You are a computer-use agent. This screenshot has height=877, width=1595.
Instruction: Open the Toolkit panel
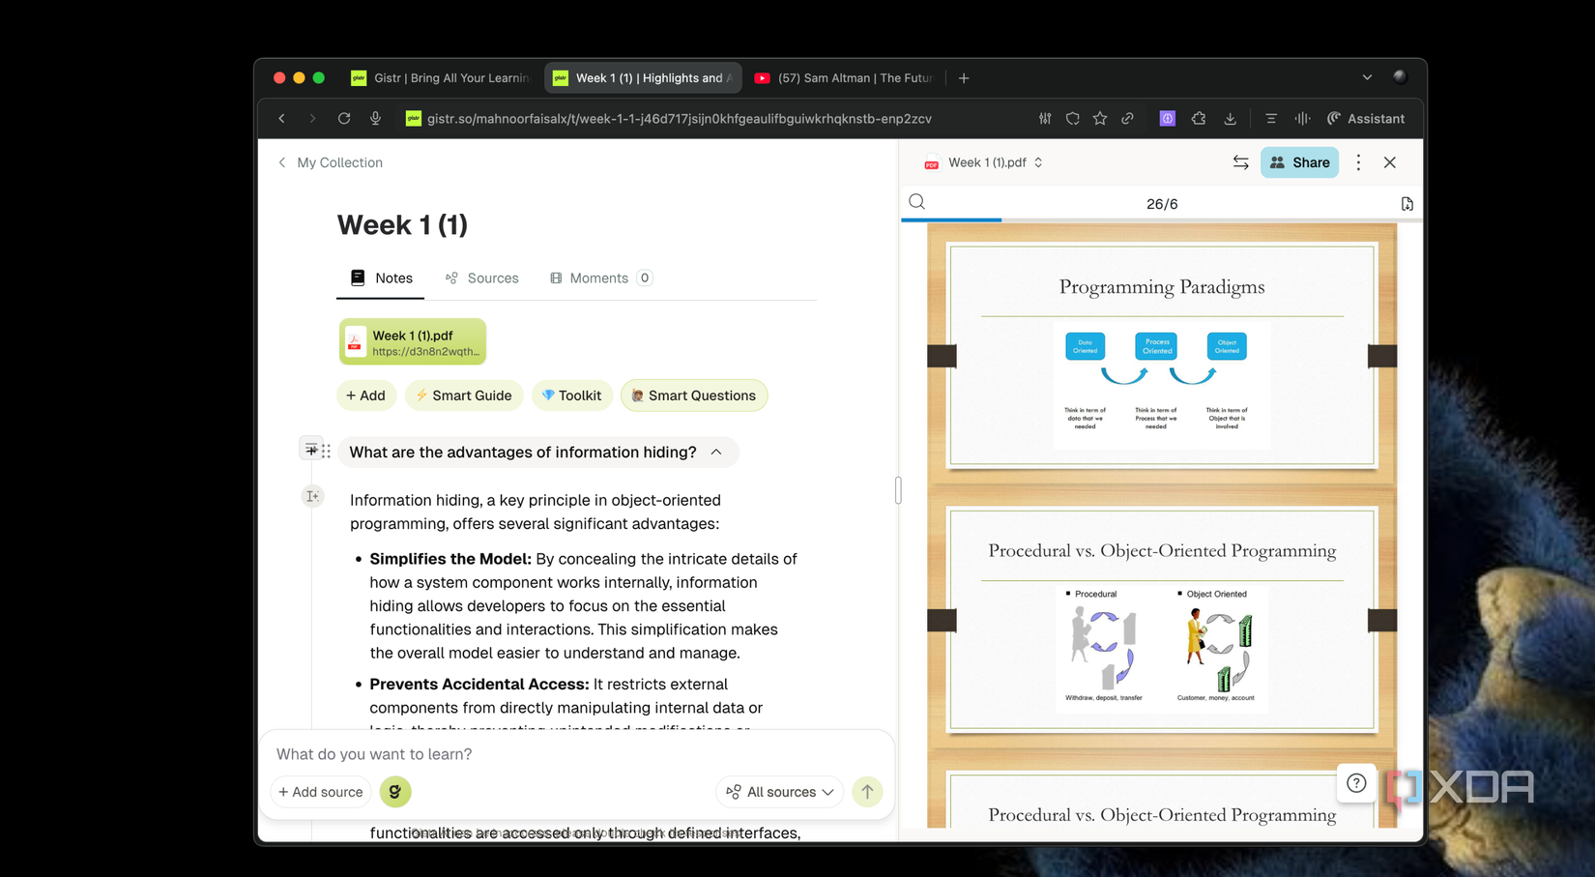coord(571,395)
